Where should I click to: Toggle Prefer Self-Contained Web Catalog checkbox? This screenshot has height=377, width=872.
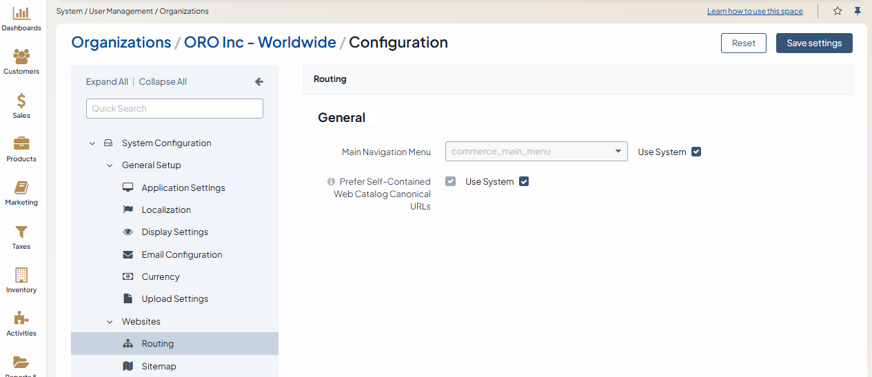tap(451, 181)
